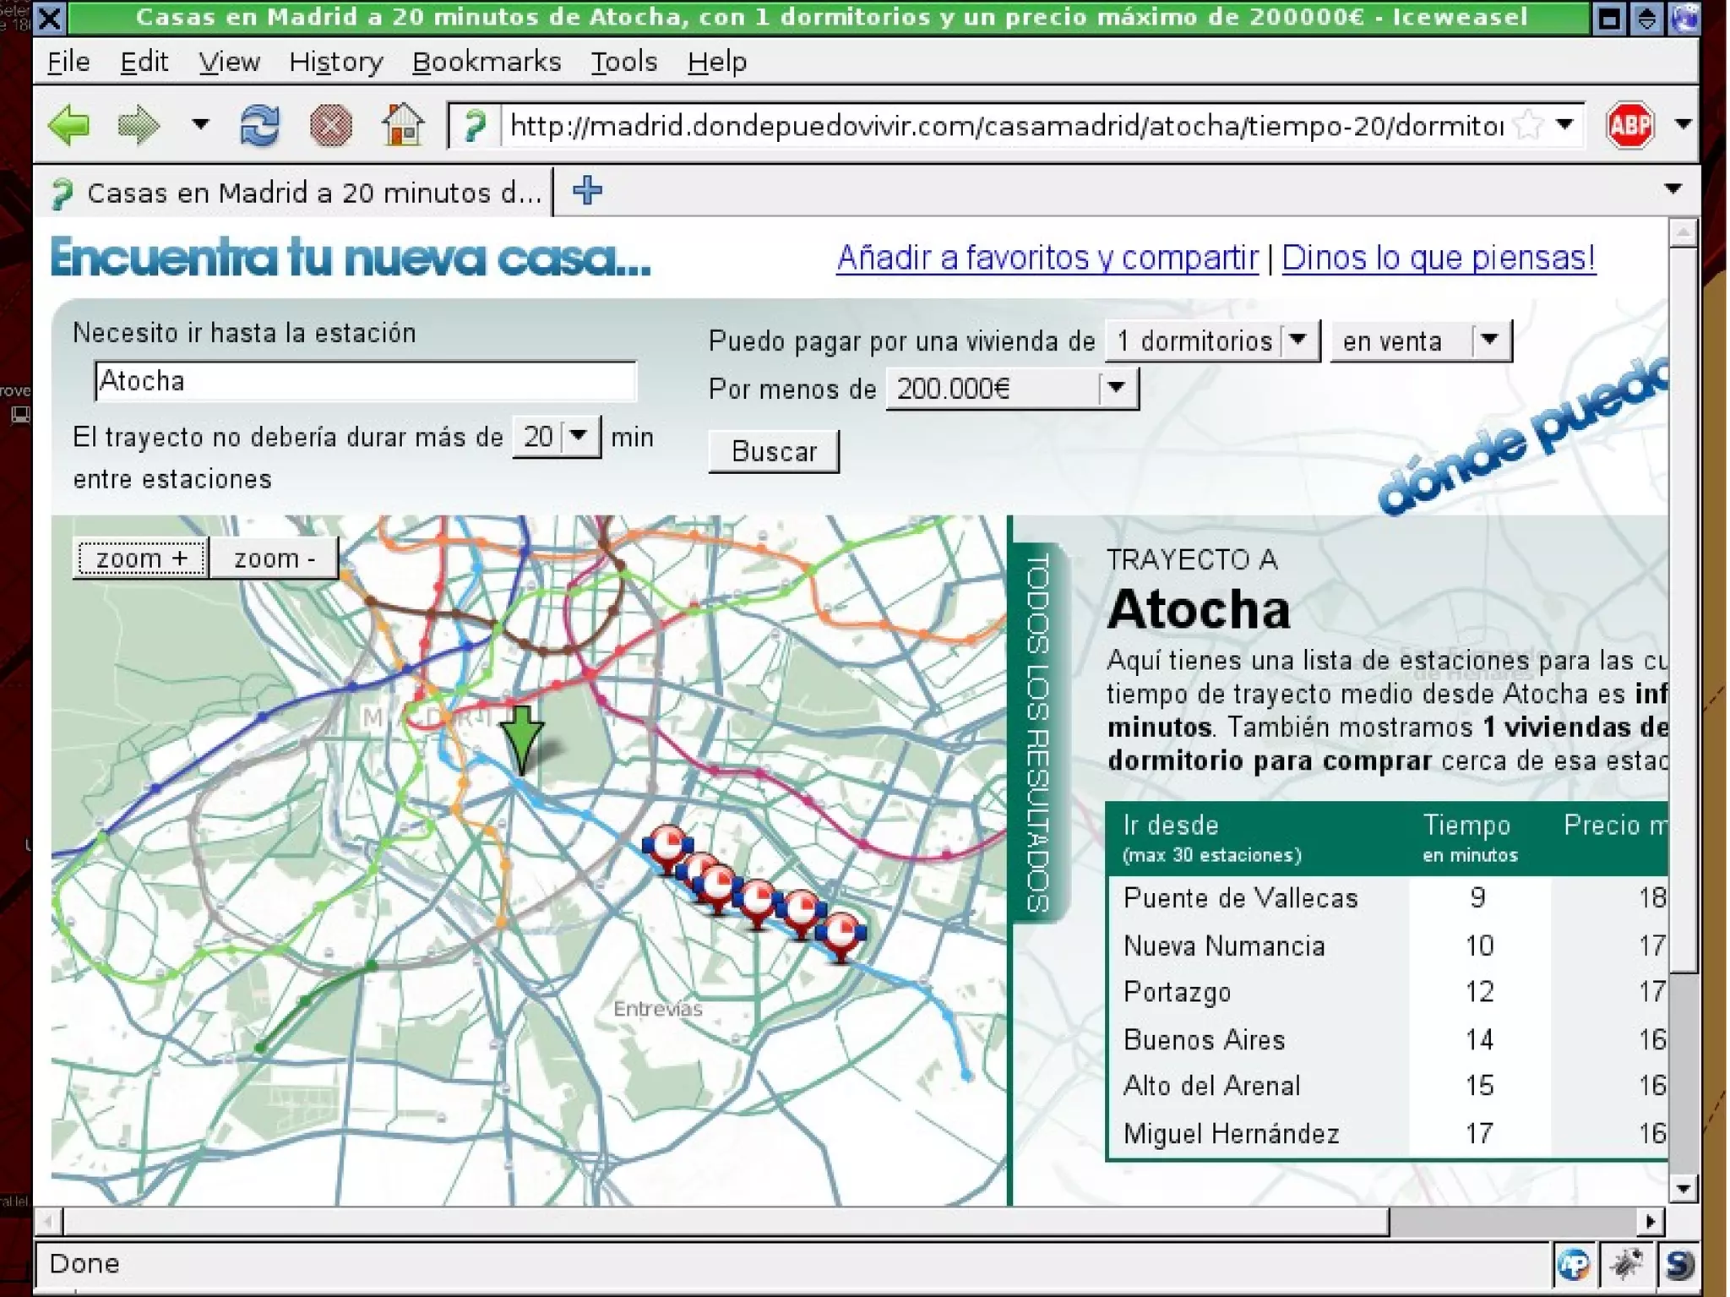Open the Bookmarks menu
The height and width of the screenshot is (1297, 1730).
pyautogui.click(x=487, y=62)
